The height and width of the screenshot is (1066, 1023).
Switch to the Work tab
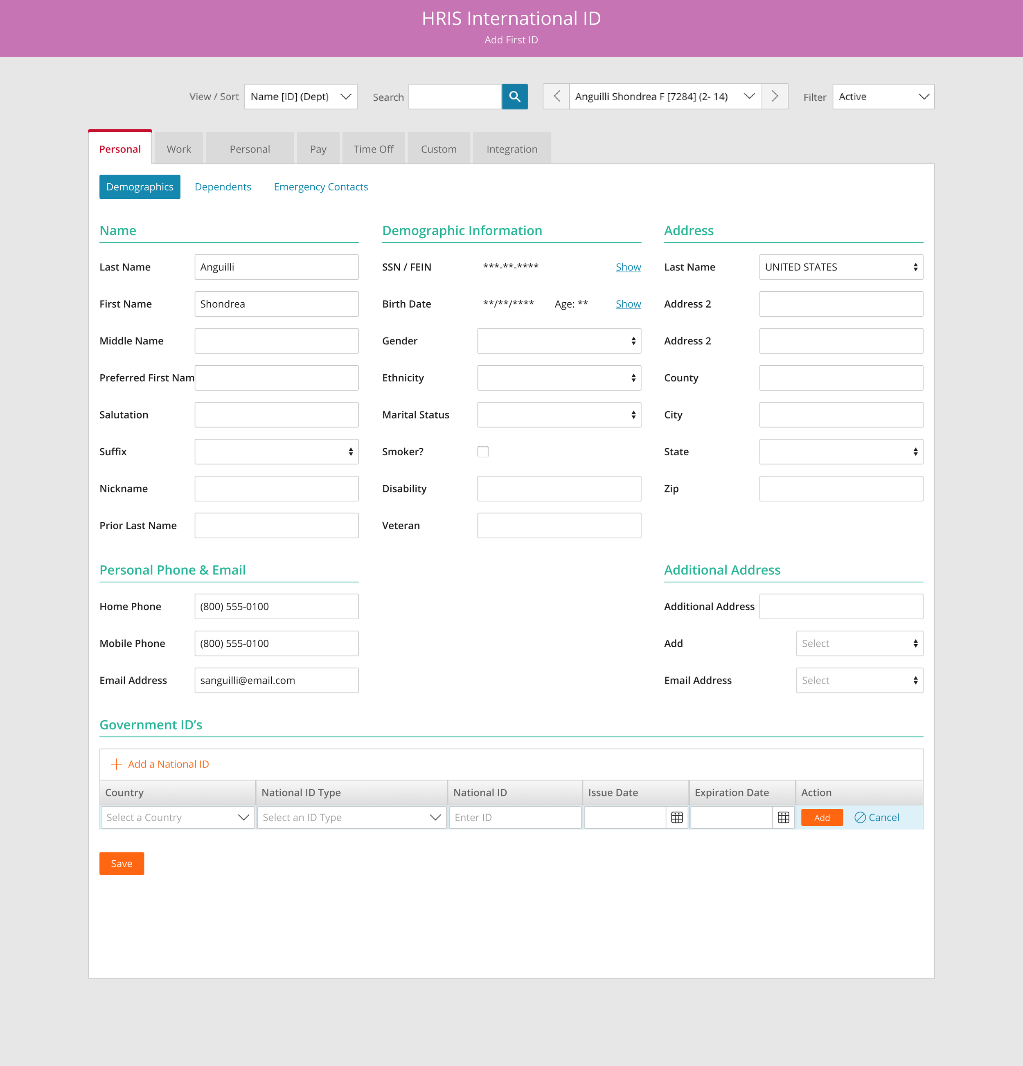(178, 149)
